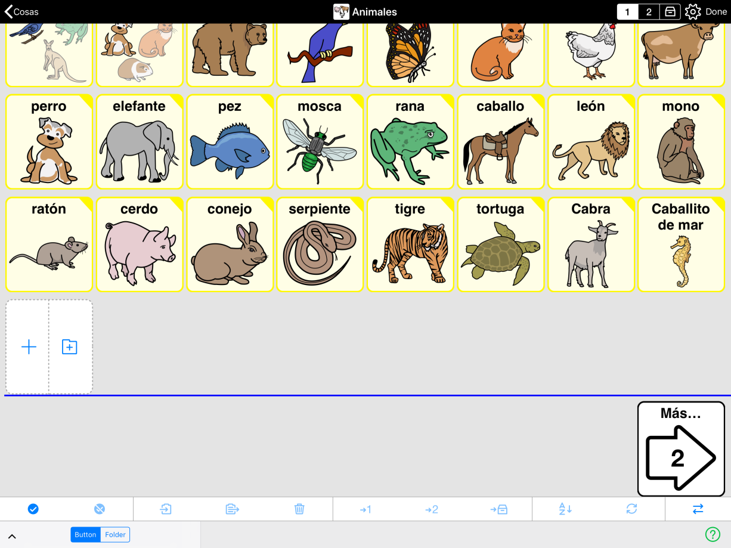The width and height of the screenshot is (731, 548).
Task: Tap the trash delete icon
Action: 299,509
